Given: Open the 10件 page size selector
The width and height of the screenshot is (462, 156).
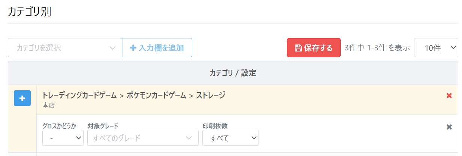Looking at the screenshot, I should pyautogui.click(x=436, y=48).
